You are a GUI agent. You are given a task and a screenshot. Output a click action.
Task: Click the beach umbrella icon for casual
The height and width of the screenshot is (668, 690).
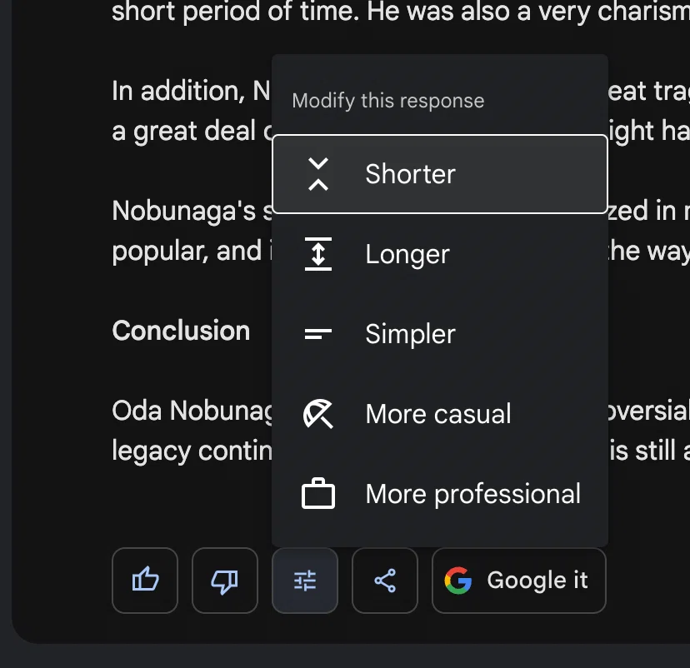click(x=318, y=414)
